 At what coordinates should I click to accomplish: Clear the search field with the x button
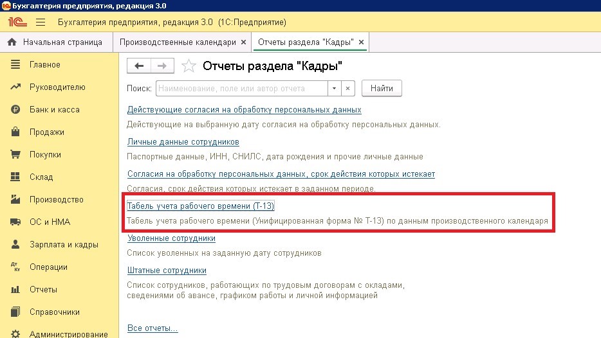pyautogui.click(x=347, y=89)
